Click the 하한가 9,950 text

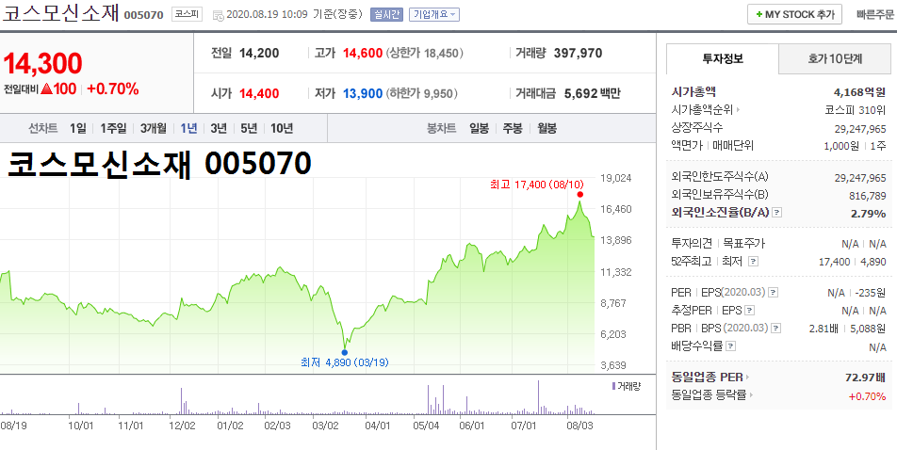422,94
